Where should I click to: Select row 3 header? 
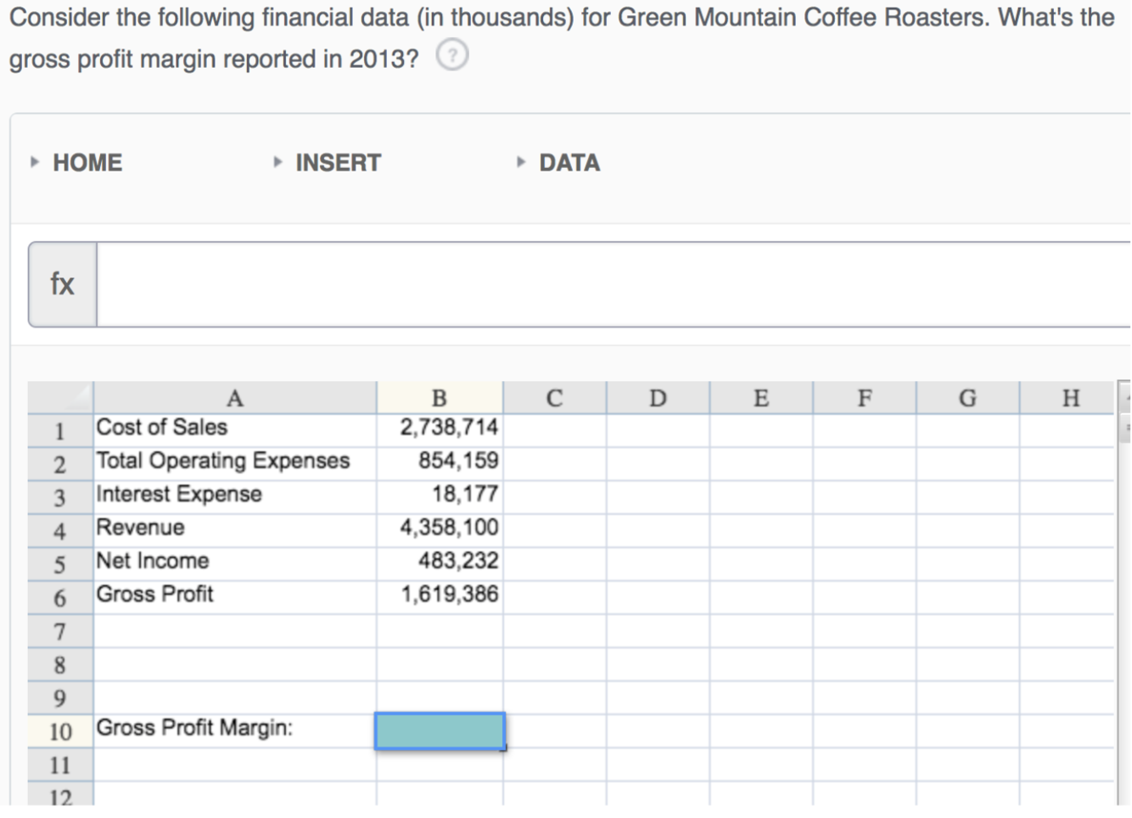[60, 497]
